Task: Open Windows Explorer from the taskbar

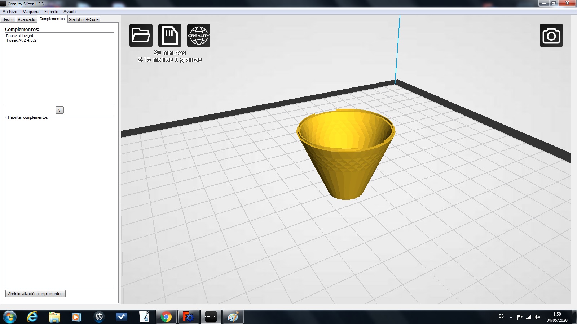Action: point(54,317)
